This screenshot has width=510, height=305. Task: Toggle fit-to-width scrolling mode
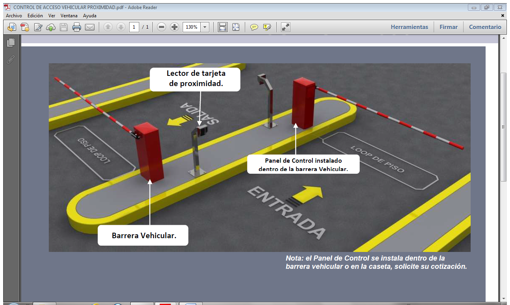click(x=223, y=27)
